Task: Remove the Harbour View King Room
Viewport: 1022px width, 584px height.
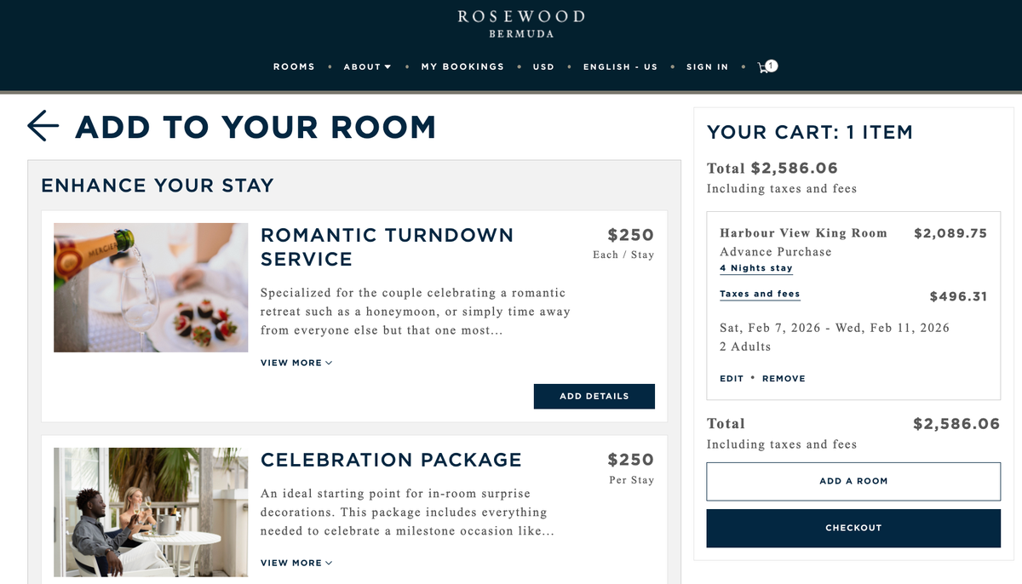Action: [x=784, y=379]
